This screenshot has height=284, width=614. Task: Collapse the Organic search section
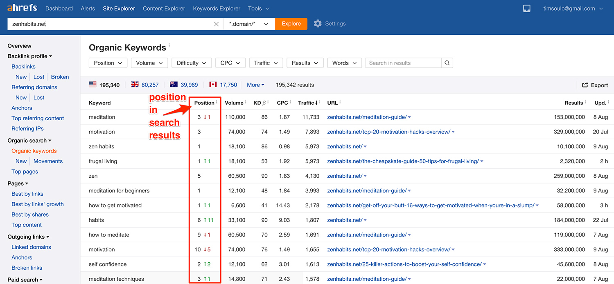[x=29, y=141]
